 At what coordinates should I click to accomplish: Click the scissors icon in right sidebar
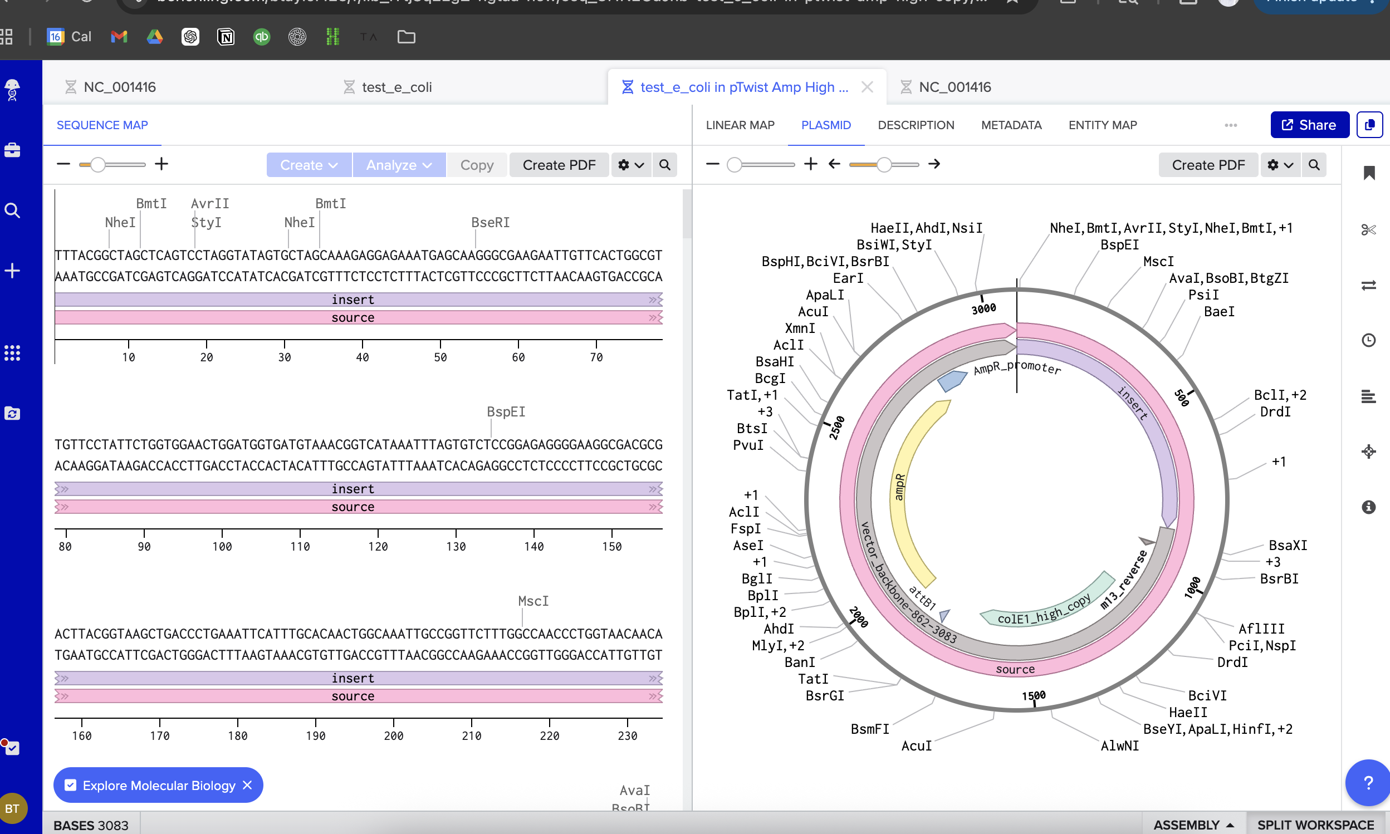1368,229
